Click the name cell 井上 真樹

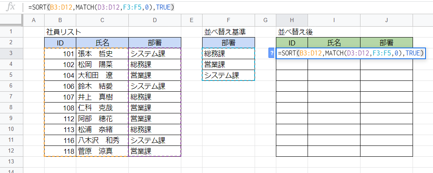[102, 97]
